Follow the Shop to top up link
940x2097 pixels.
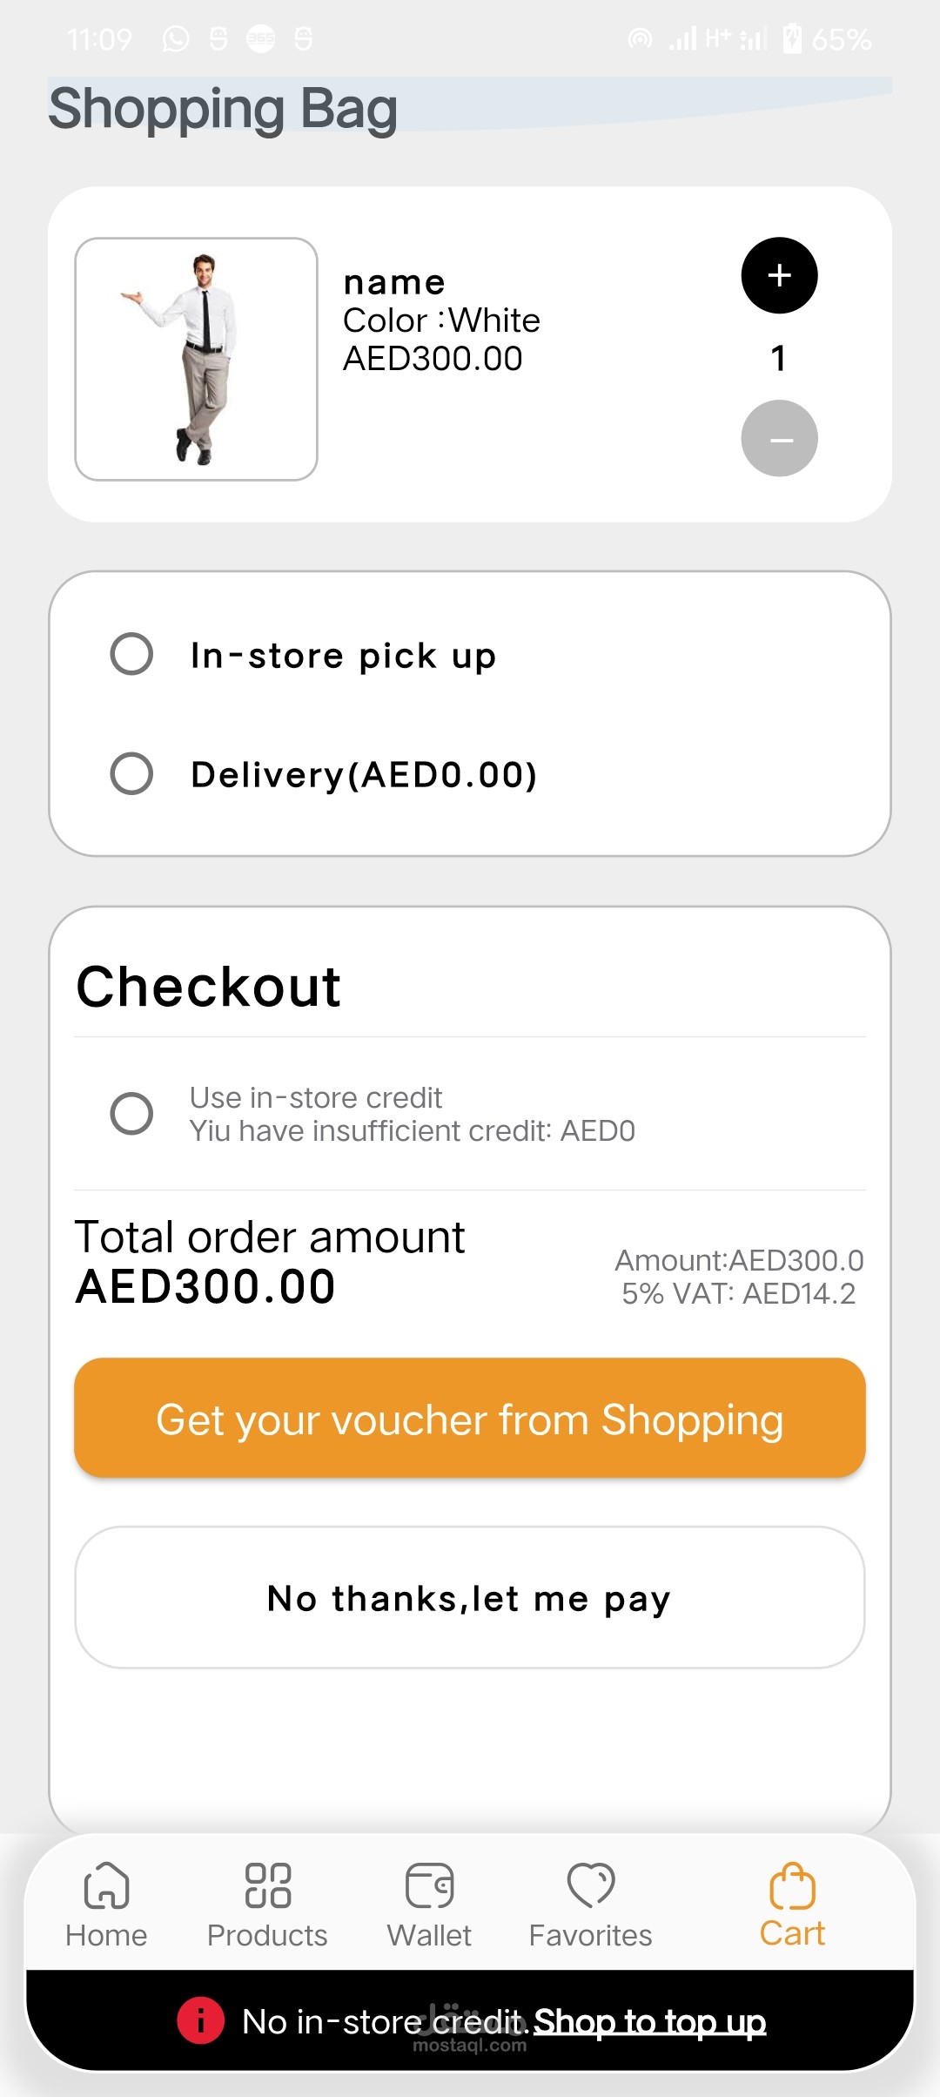coord(649,2021)
